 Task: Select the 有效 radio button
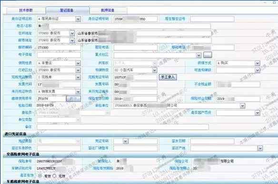click(x=40, y=175)
